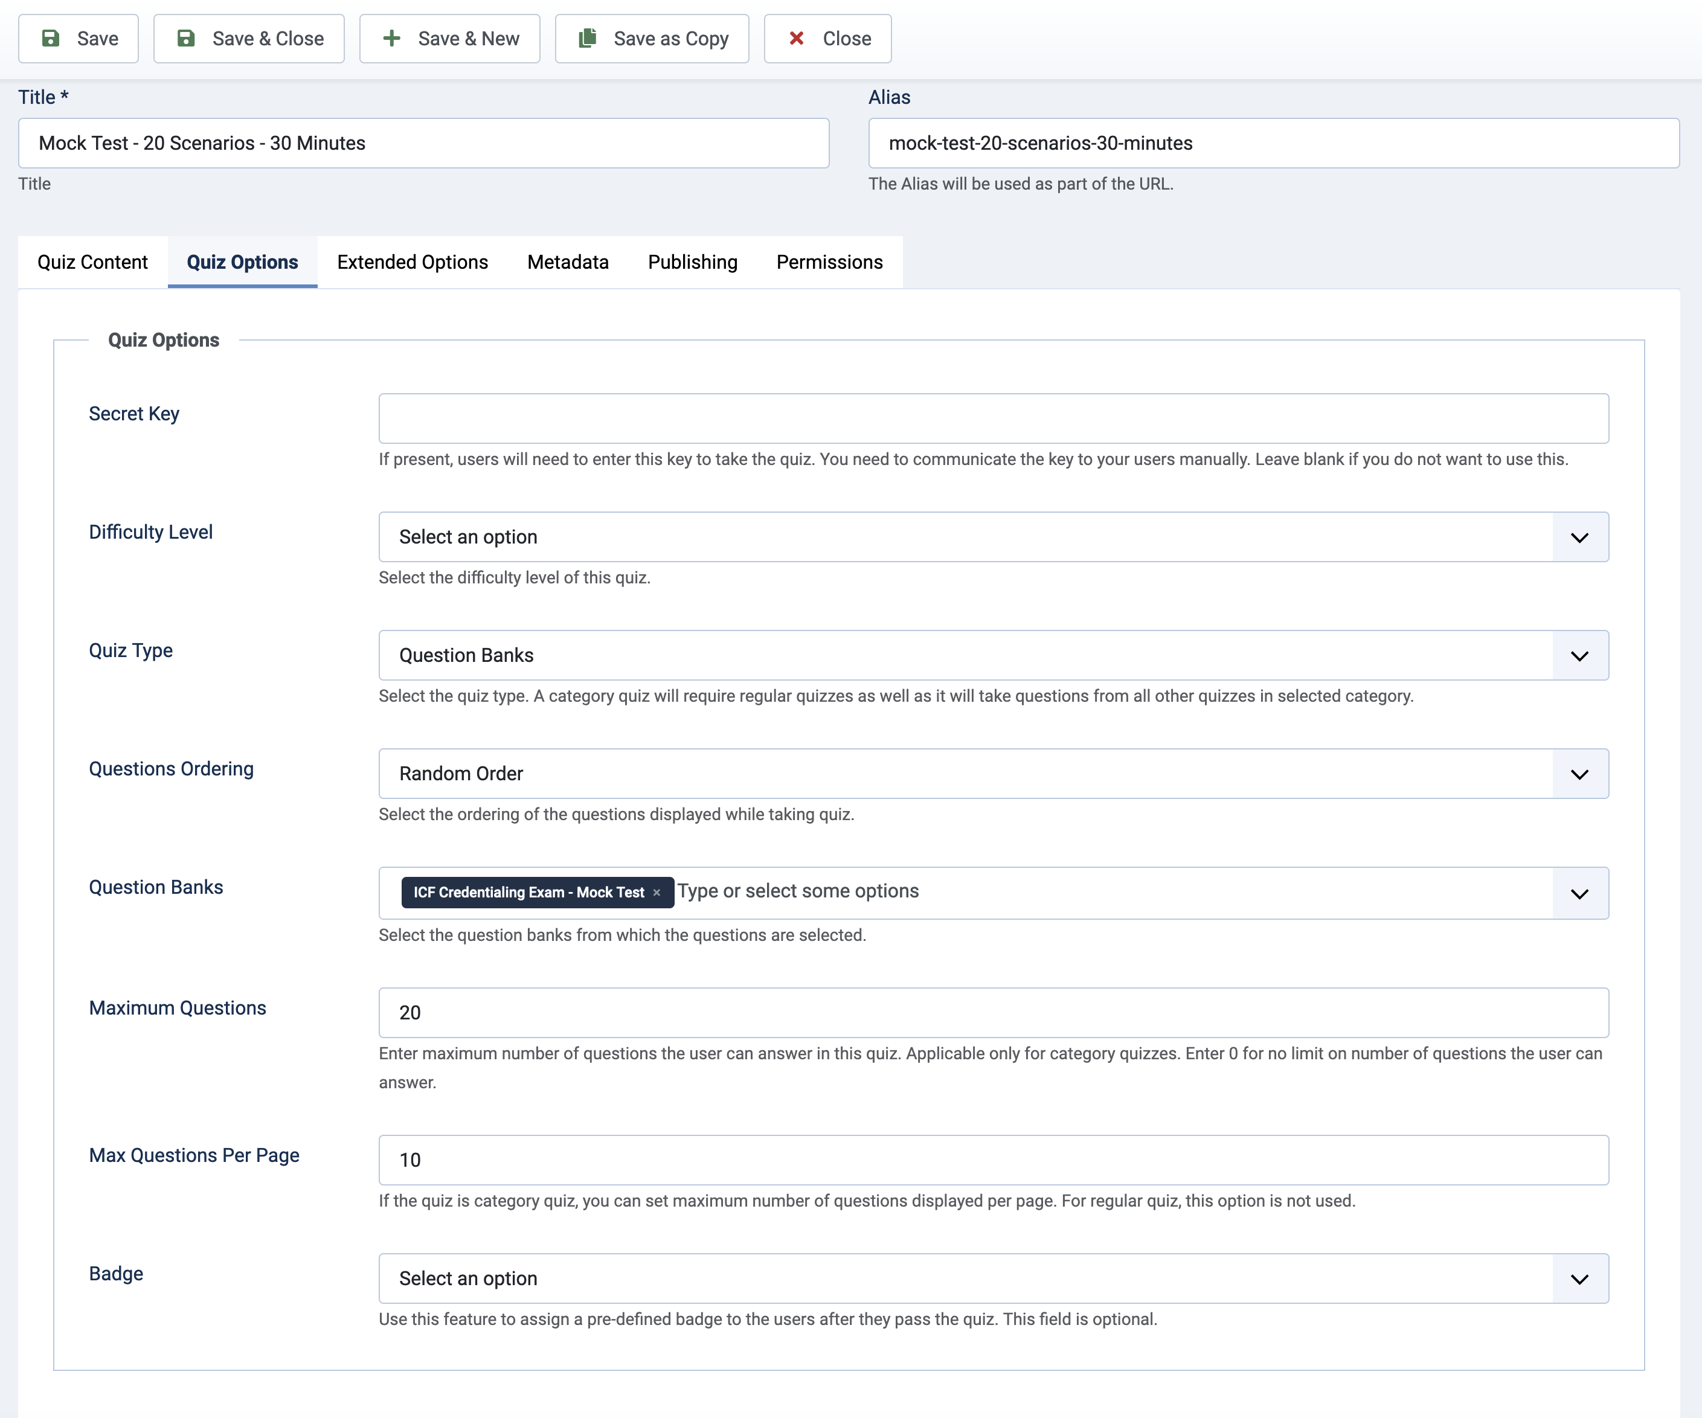Switch to the Quiz Content tab

click(x=92, y=261)
